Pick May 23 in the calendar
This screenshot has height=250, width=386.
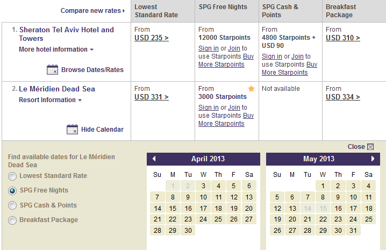pyautogui.click(x=338, y=219)
